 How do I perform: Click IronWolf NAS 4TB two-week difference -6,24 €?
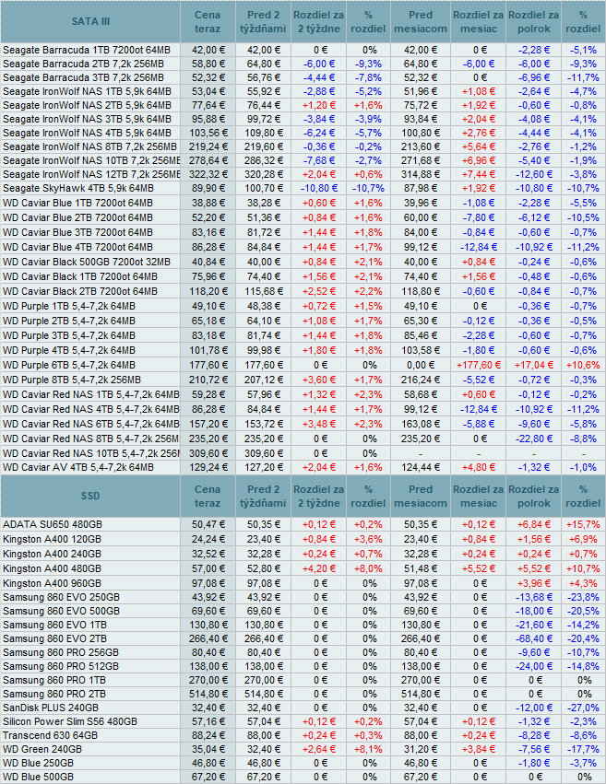(x=319, y=133)
